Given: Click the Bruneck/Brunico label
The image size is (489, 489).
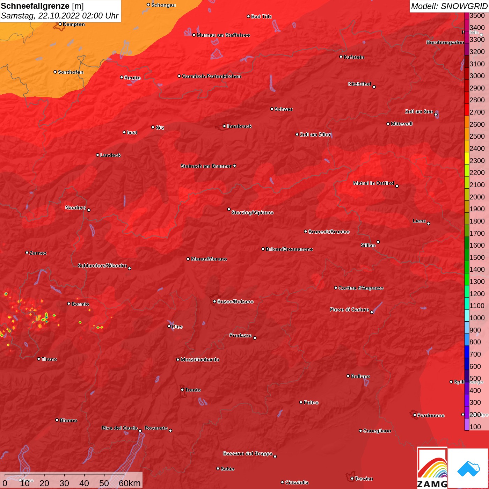Looking at the screenshot, I should [x=329, y=232].
